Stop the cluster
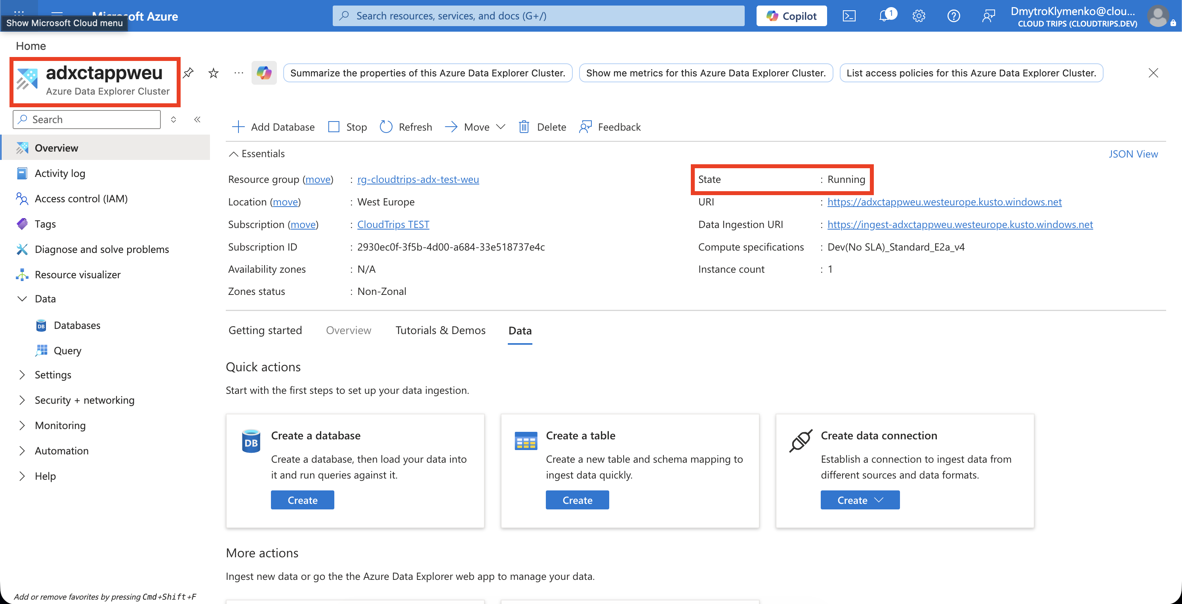The height and width of the screenshot is (604, 1182). pos(347,127)
